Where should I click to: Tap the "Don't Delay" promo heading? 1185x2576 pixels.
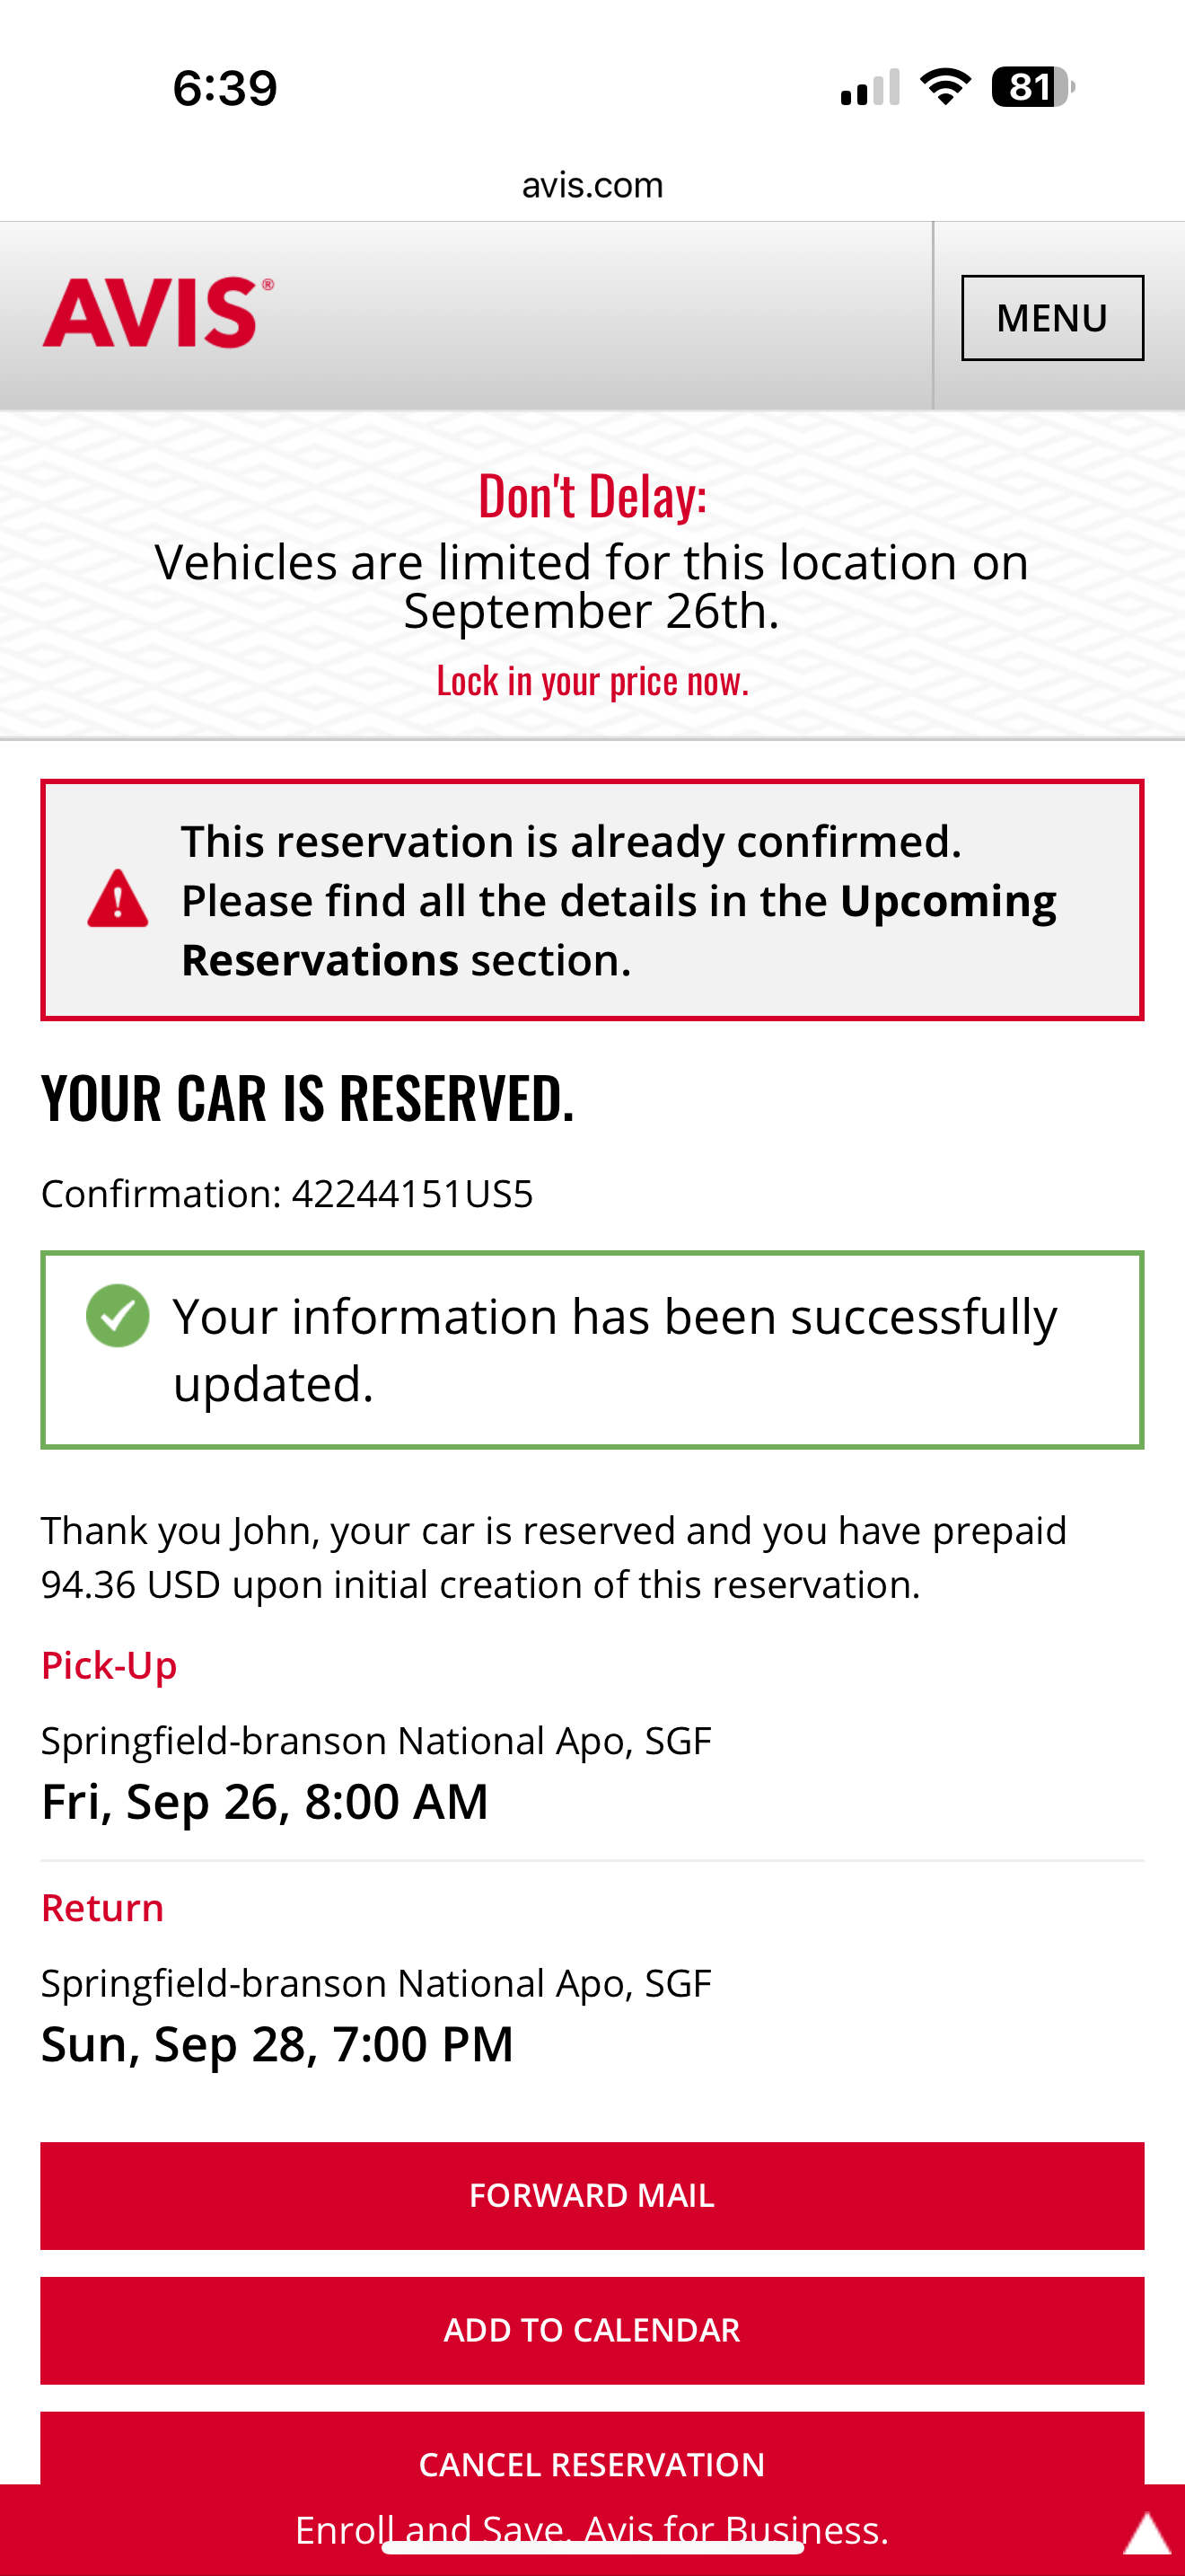click(592, 496)
